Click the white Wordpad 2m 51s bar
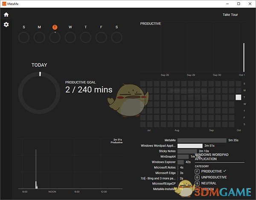This screenshot has width=256, height=200. point(190,146)
